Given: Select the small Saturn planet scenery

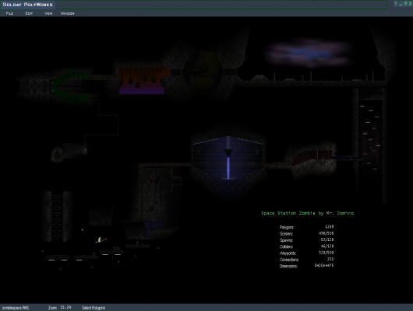Looking at the screenshot, I should click(x=101, y=239).
